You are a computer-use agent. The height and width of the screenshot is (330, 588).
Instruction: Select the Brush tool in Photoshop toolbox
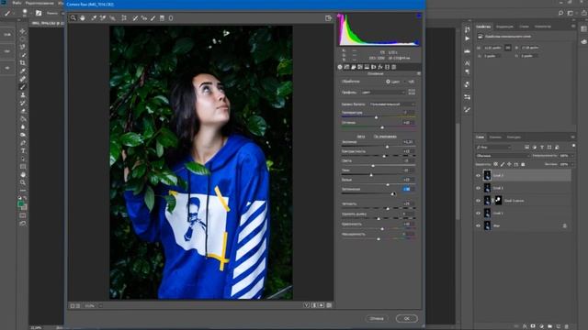coord(23,87)
